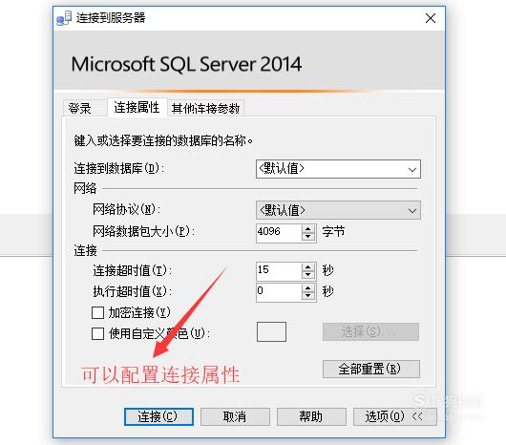Toggle the 使用自定义颜色 checkbox

pos(97,333)
